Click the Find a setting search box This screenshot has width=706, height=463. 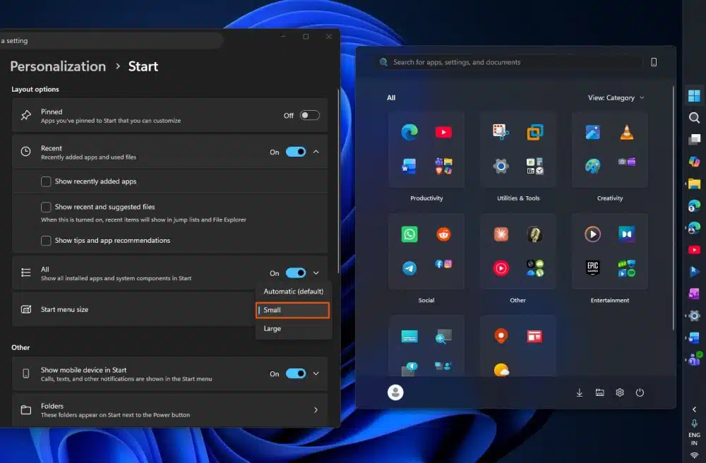click(x=110, y=40)
